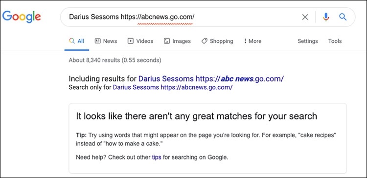This screenshot has height=178, width=367.
Task: Open the suggested link containing bold 'abc news'
Action: [x=211, y=79]
